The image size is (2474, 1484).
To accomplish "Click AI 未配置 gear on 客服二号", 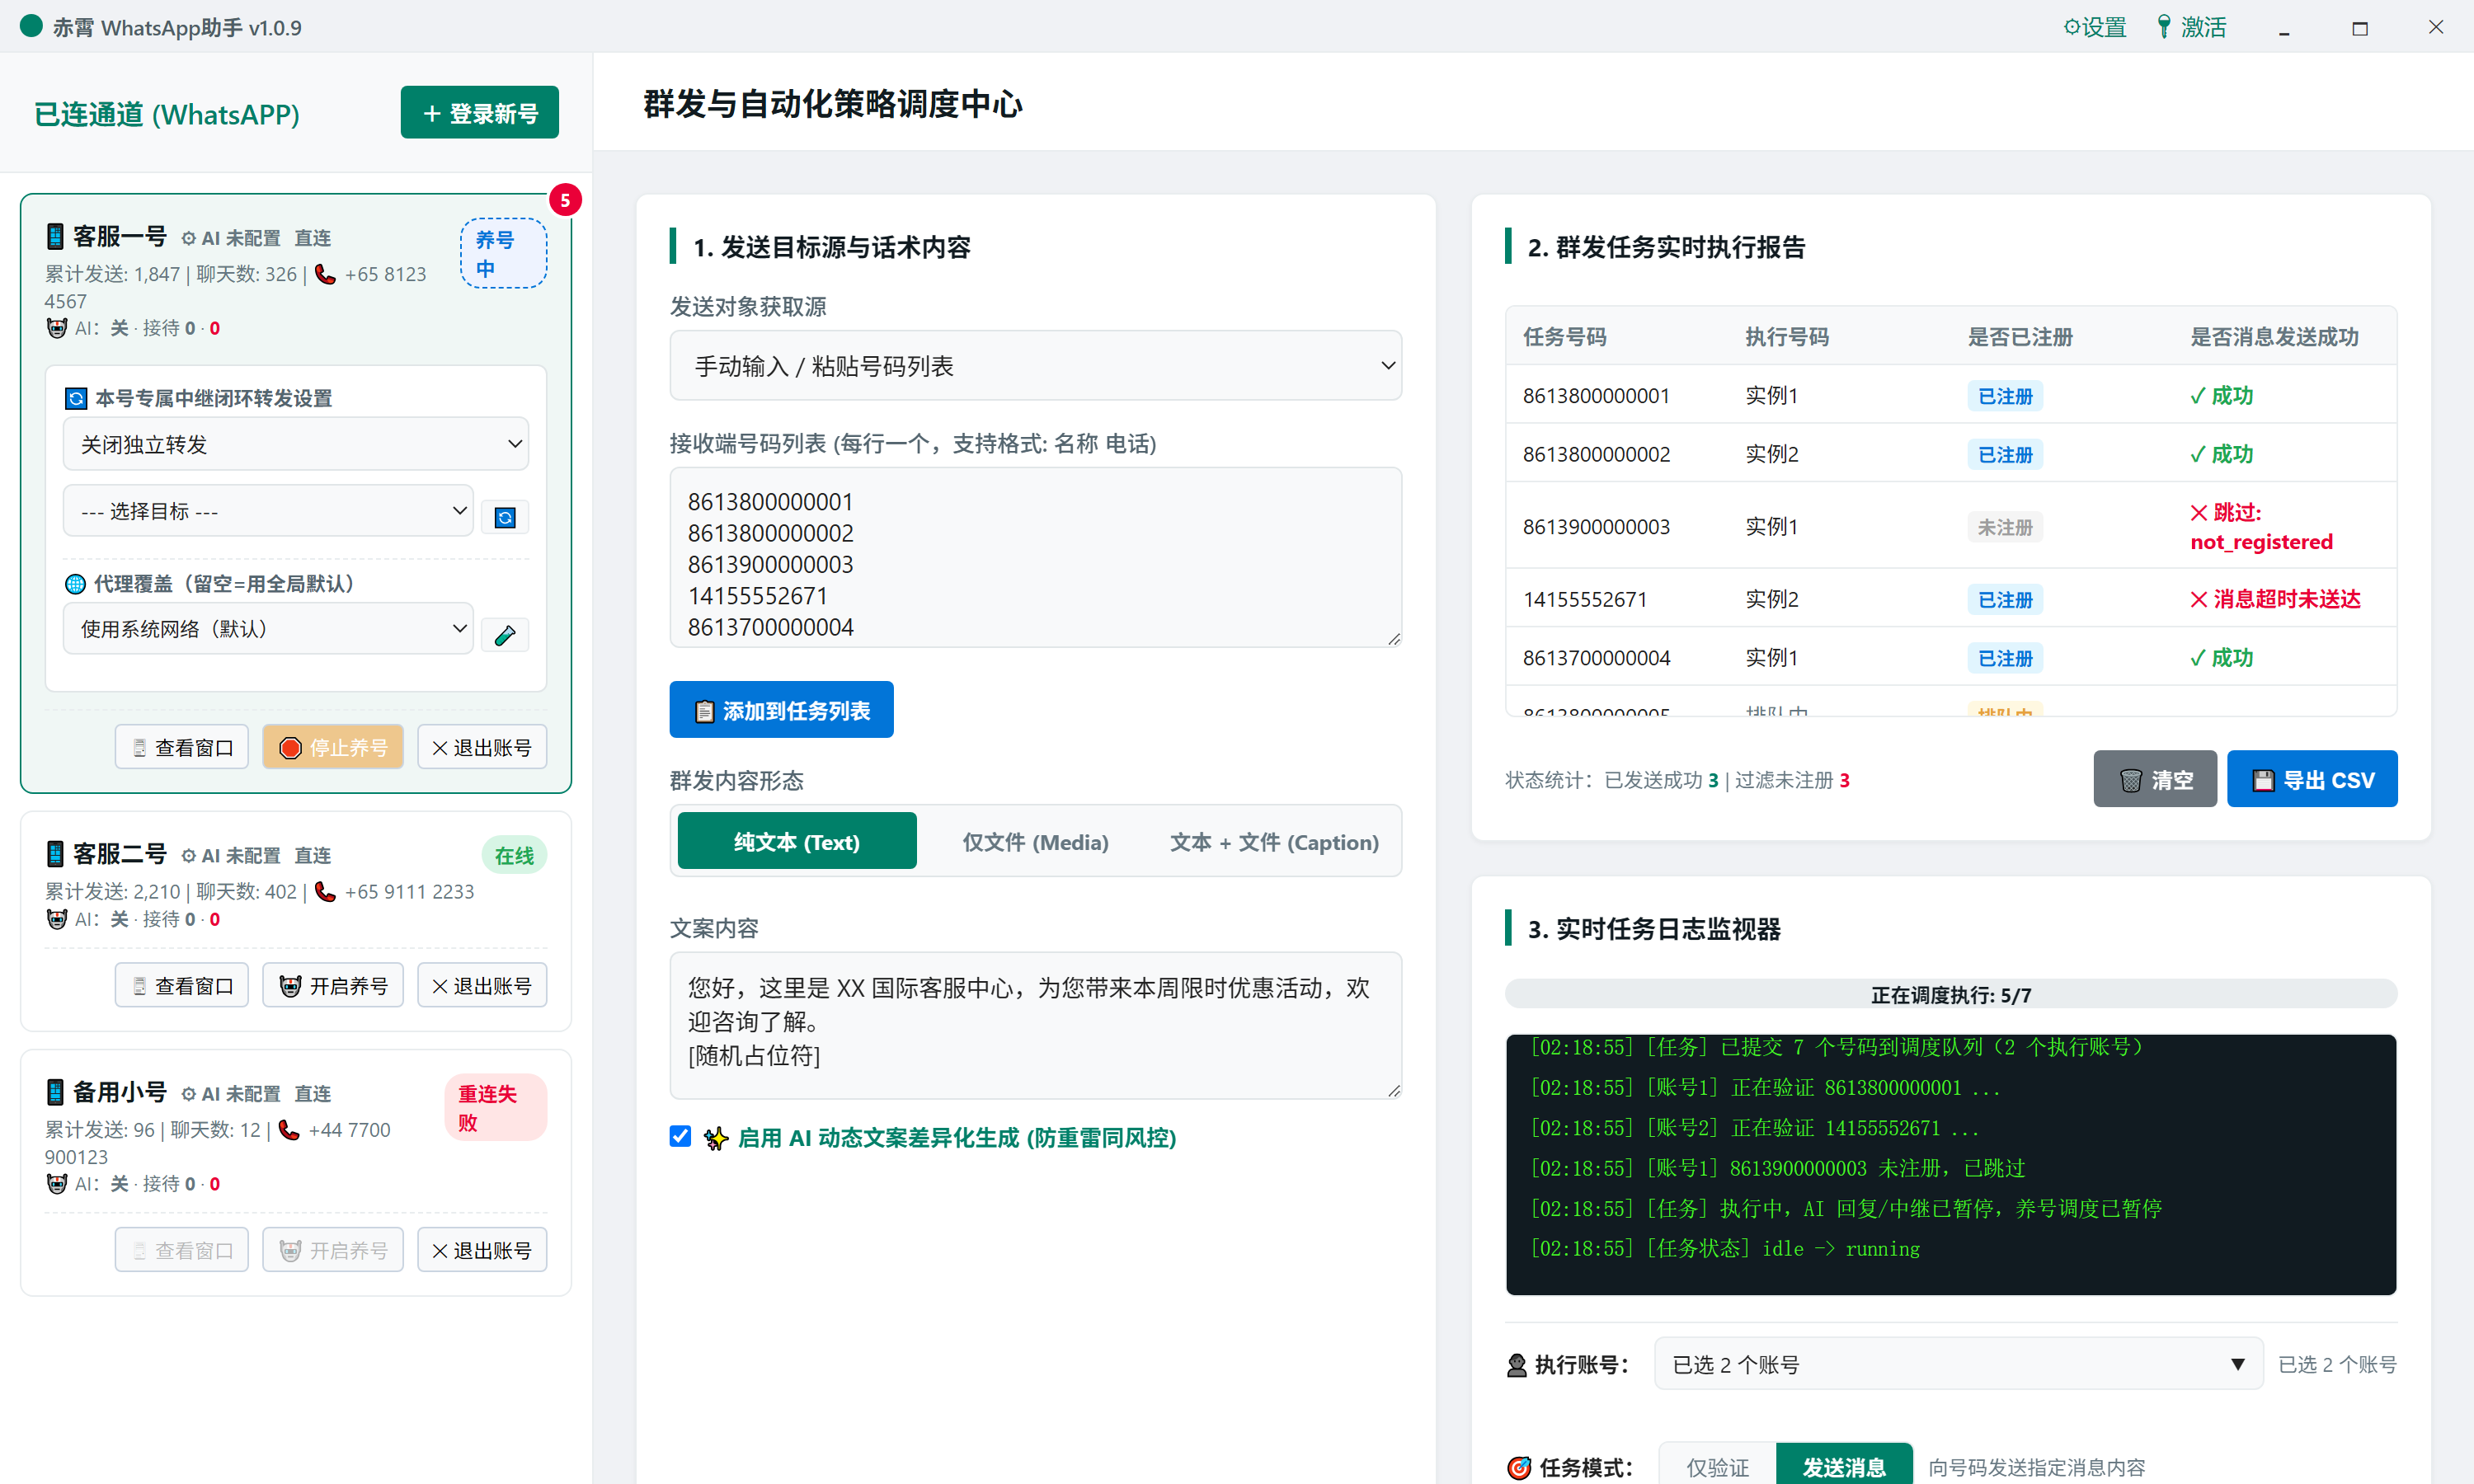I will [x=188, y=855].
